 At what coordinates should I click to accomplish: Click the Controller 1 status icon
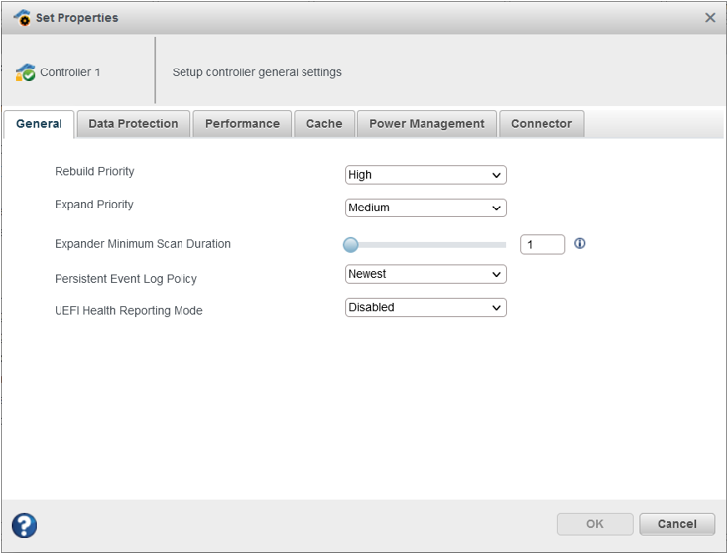tap(26, 72)
